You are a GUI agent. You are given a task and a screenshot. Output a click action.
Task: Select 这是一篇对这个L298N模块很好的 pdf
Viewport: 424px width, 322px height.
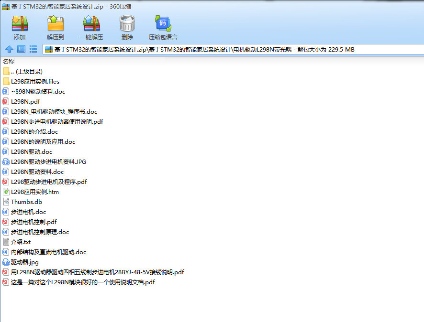click(78, 282)
